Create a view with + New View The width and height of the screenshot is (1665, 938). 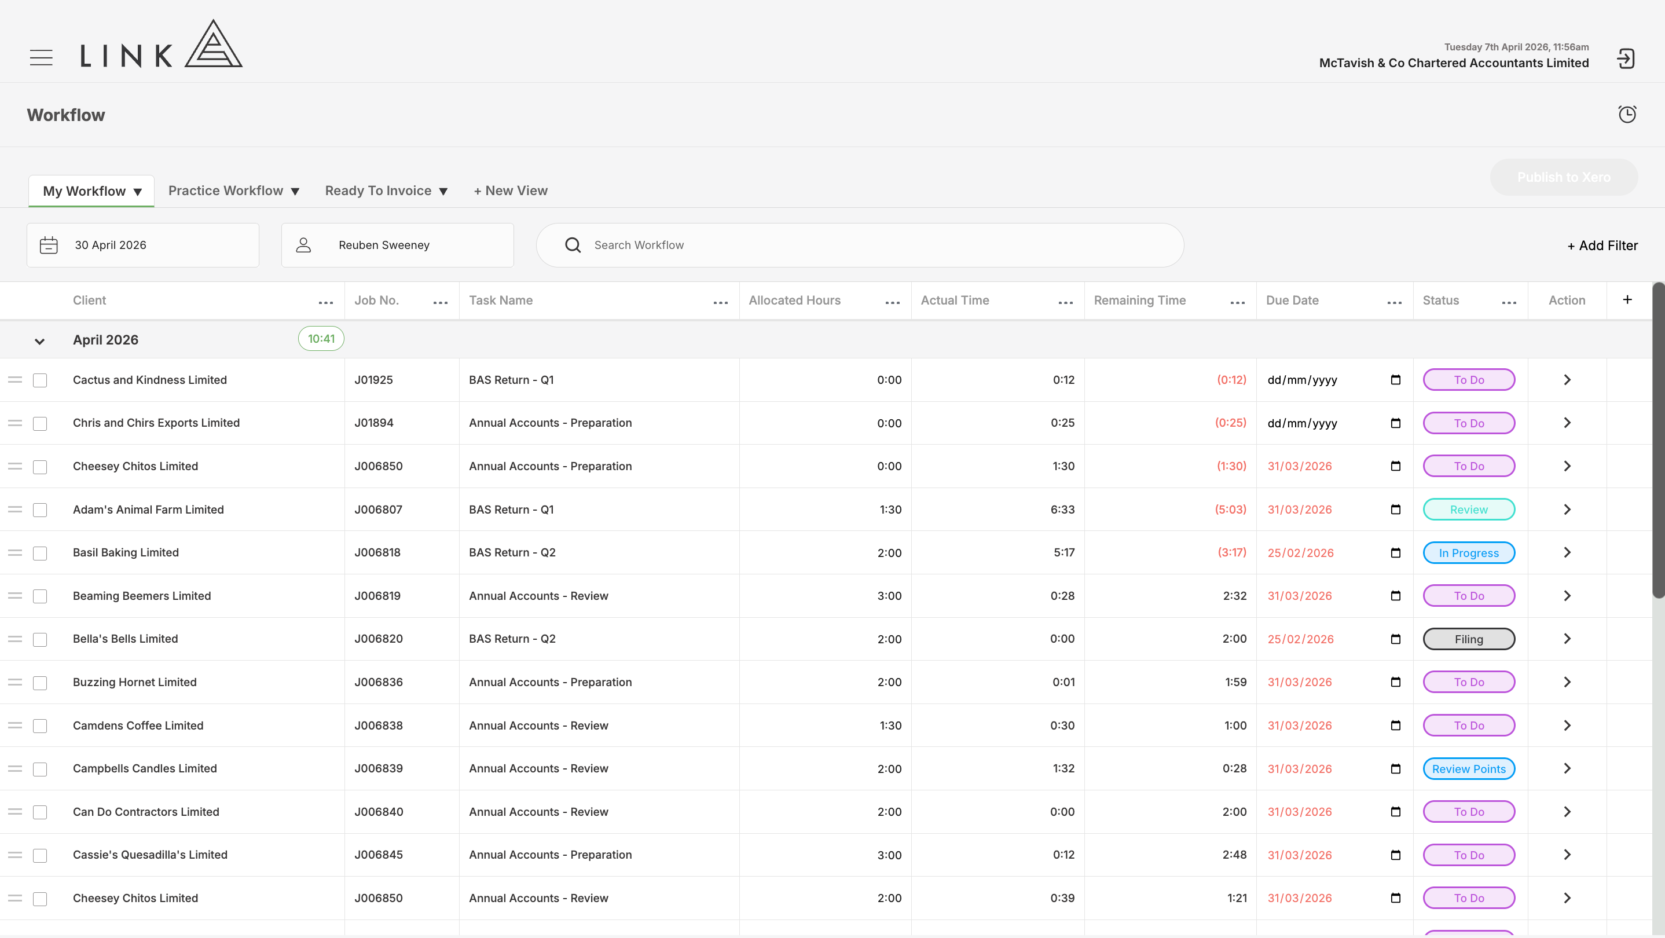[x=510, y=190]
